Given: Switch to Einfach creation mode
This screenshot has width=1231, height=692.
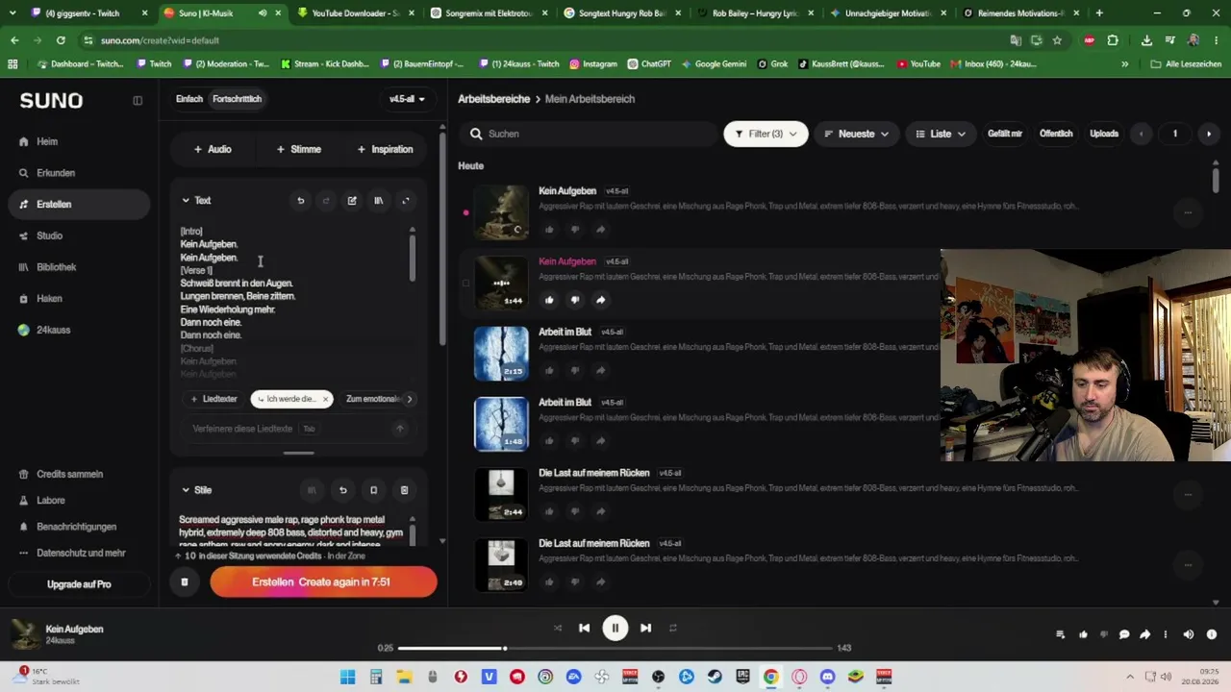Looking at the screenshot, I should pyautogui.click(x=189, y=99).
